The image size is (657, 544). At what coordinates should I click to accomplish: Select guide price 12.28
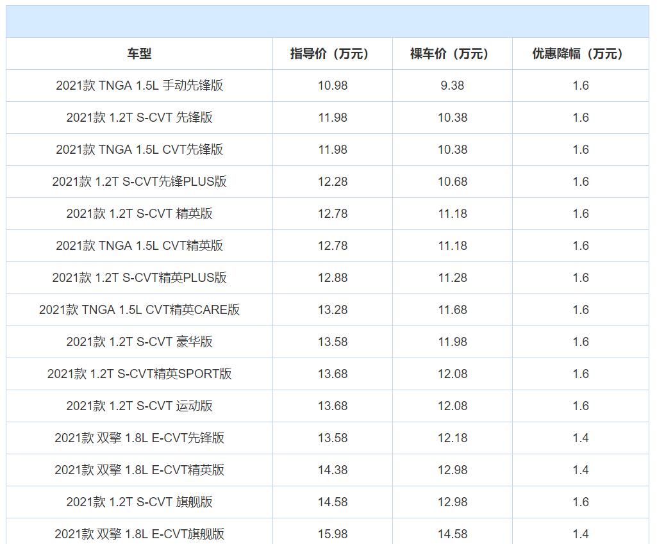[x=333, y=182]
